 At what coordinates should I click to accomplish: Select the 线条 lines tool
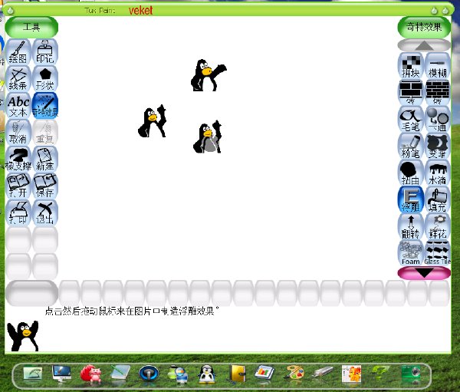pos(18,79)
